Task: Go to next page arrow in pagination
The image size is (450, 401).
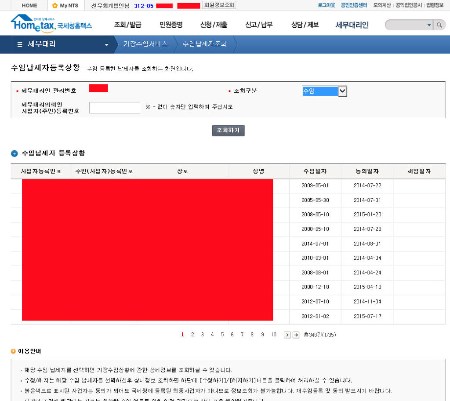Action: coord(287,335)
